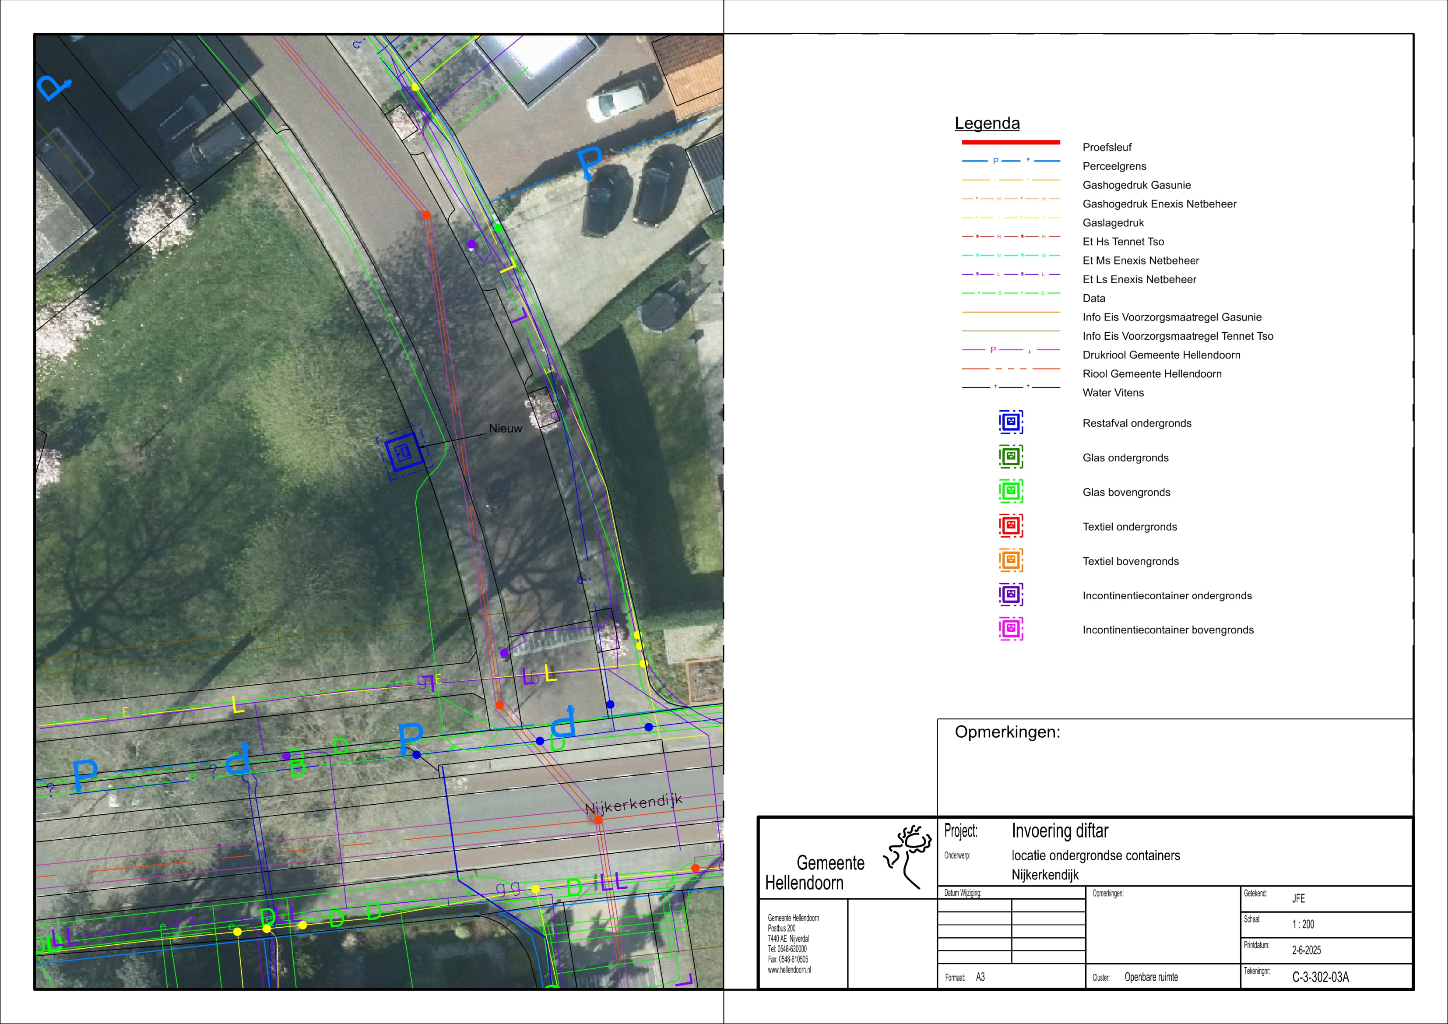Click the drawing number C-3-302-03A

[x=1321, y=977]
